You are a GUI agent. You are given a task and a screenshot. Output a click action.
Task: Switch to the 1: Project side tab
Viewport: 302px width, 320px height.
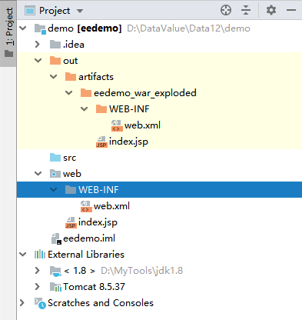(x=8, y=33)
